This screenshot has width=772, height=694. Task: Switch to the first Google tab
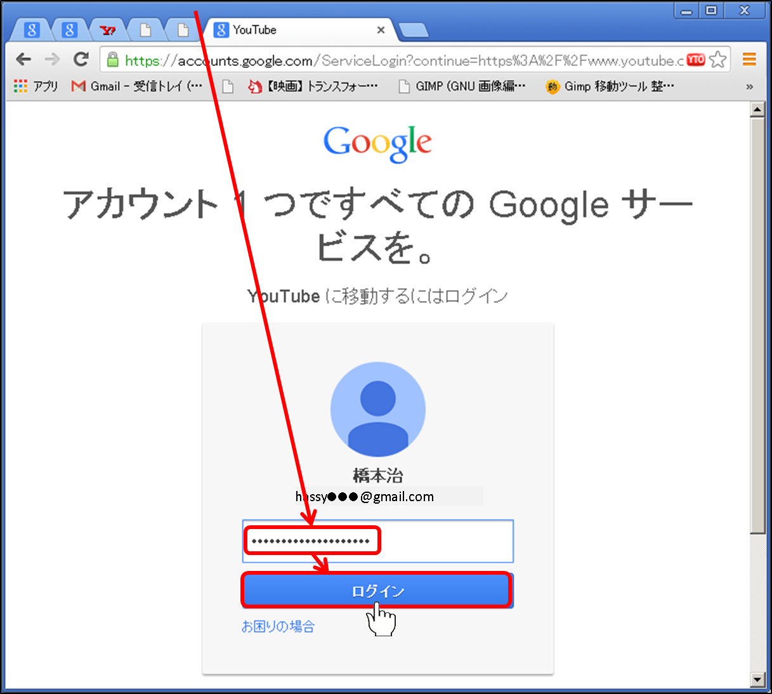tap(32, 30)
